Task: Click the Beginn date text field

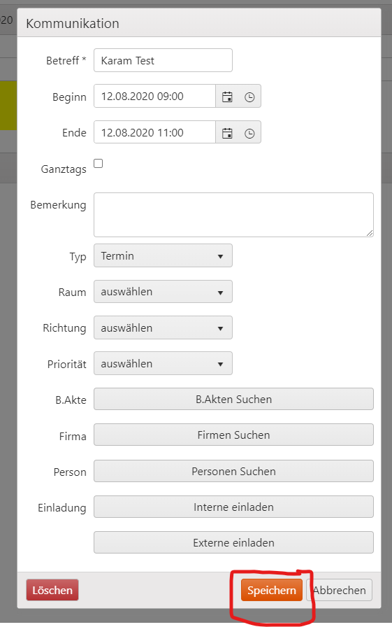Action: [x=154, y=97]
